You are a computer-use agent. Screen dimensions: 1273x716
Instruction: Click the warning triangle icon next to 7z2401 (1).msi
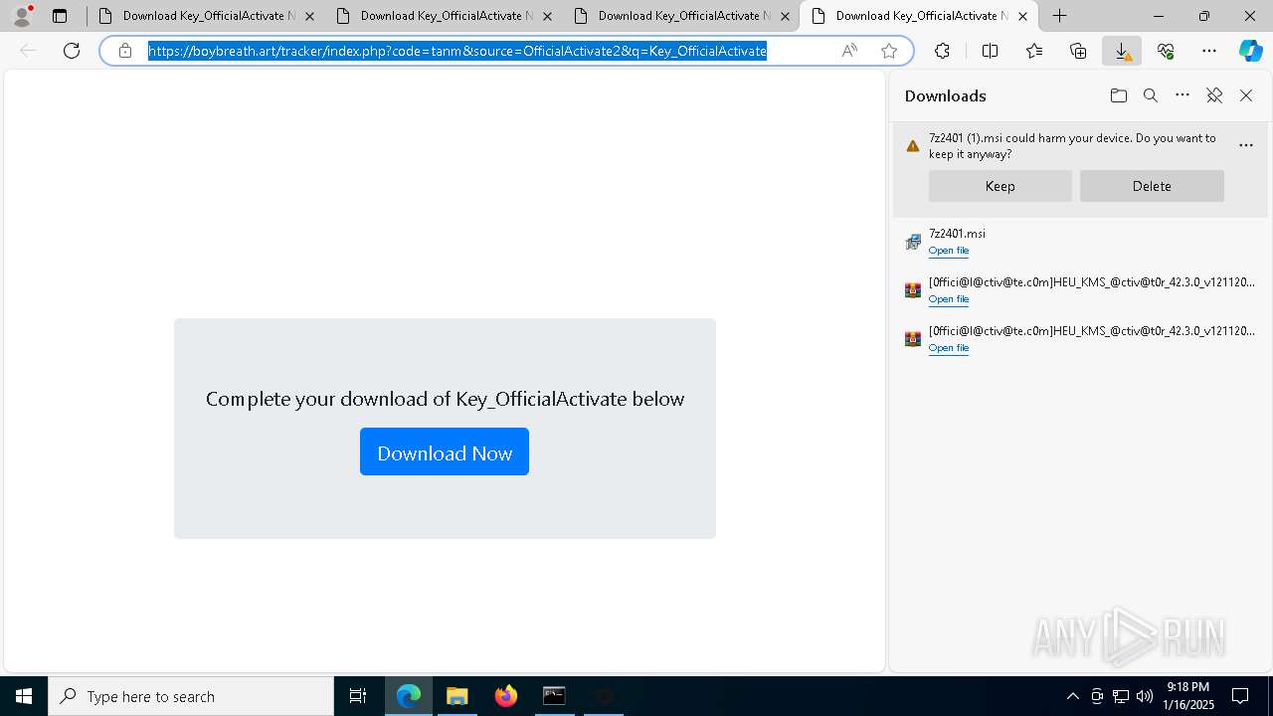913,146
